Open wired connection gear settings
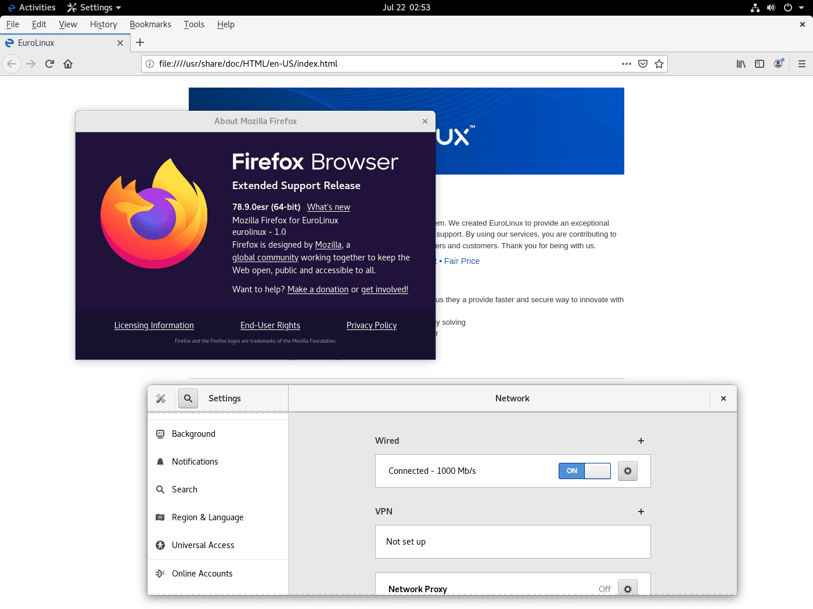This screenshot has width=813, height=609. 628,471
